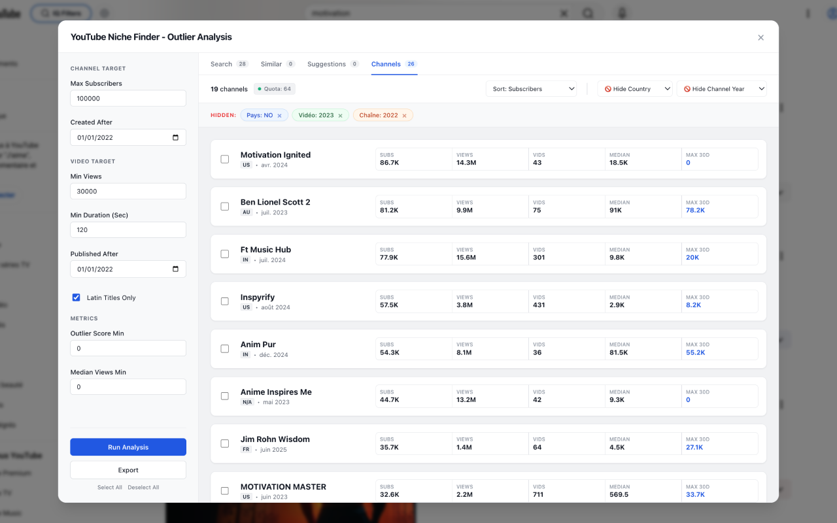Open calendar picker for Published After date
The image size is (837, 523).
[x=175, y=269]
